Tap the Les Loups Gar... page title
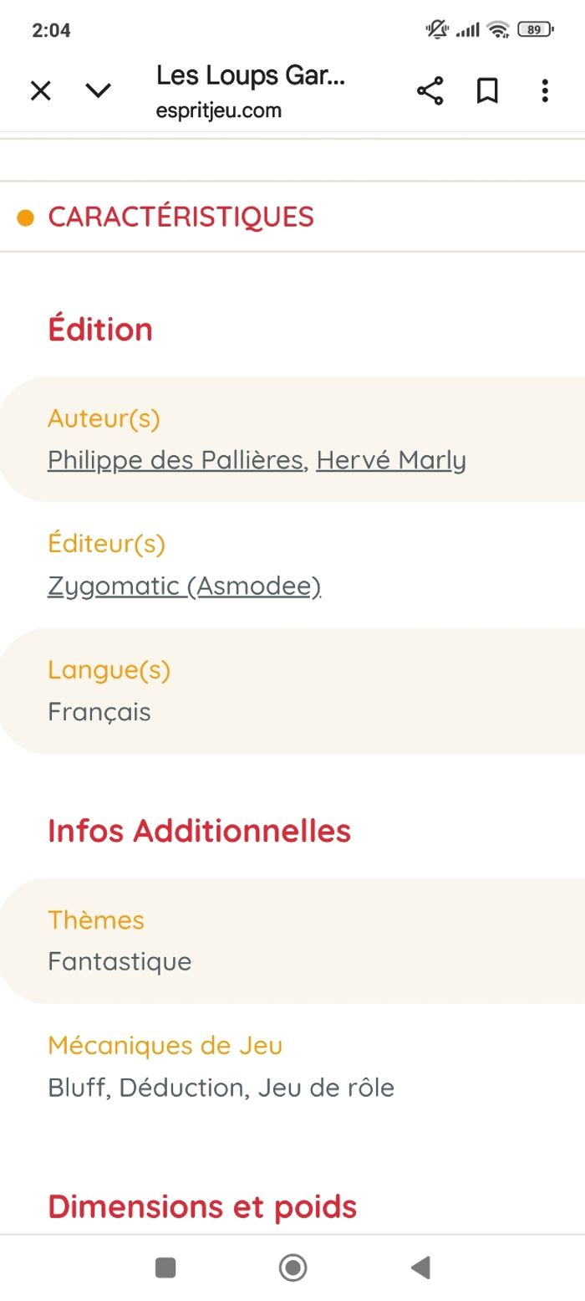 (x=251, y=75)
